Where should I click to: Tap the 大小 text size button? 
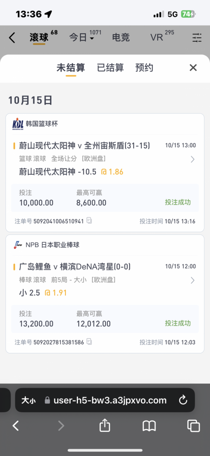pos(29,400)
